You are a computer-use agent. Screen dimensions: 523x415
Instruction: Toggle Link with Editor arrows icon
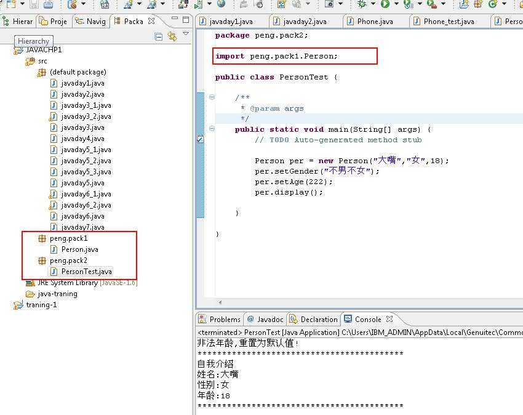pyautogui.click(x=172, y=36)
